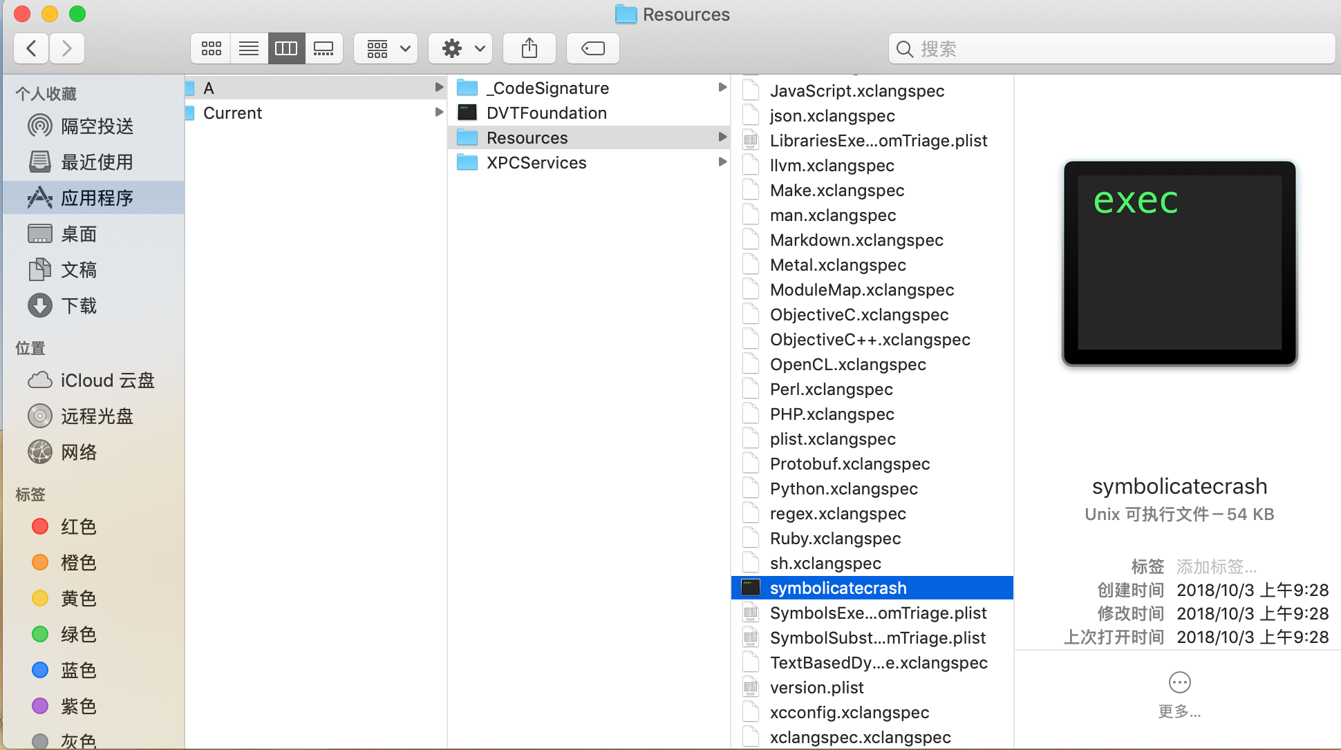Click the Edit Tags toolbar button
Viewport: 1341px width, 750px height.
[x=593, y=48]
